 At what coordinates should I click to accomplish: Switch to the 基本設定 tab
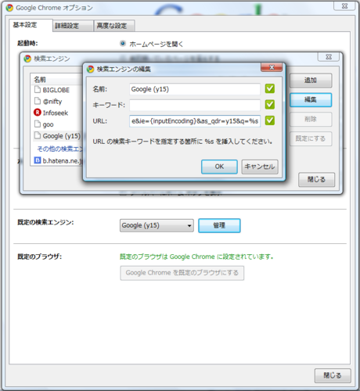point(31,25)
